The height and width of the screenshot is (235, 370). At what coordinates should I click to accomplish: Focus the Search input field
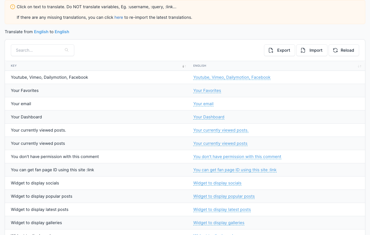pyautogui.click(x=43, y=50)
